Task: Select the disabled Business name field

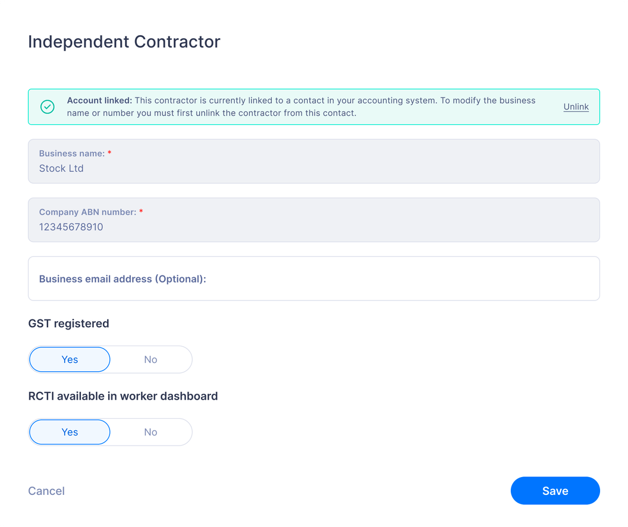Action: point(314,161)
